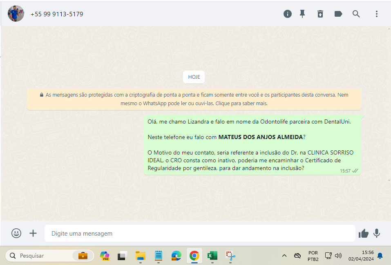Screen dimensions: 391x265
Task: Check the message read receipt ticks
Action: point(355,171)
